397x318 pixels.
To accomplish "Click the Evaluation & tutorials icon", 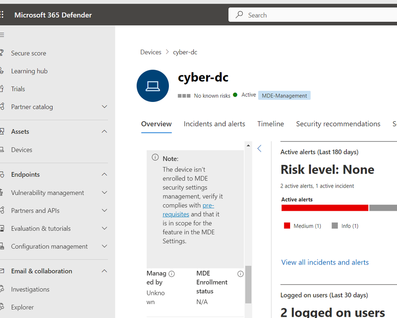I will [2, 228].
